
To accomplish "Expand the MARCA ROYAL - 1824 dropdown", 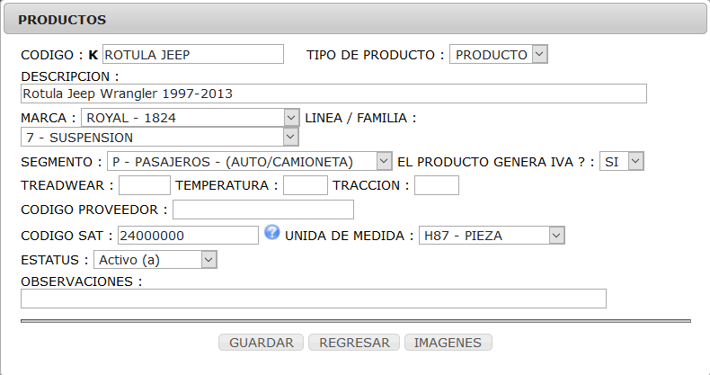I will [191, 118].
